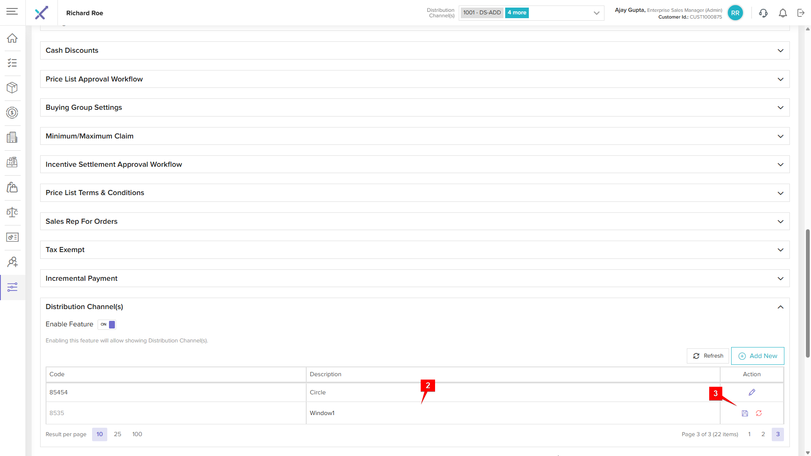This screenshot has width=811, height=456.
Task: Open the package box icon in sidebar
Action: (x=12, y=88)
